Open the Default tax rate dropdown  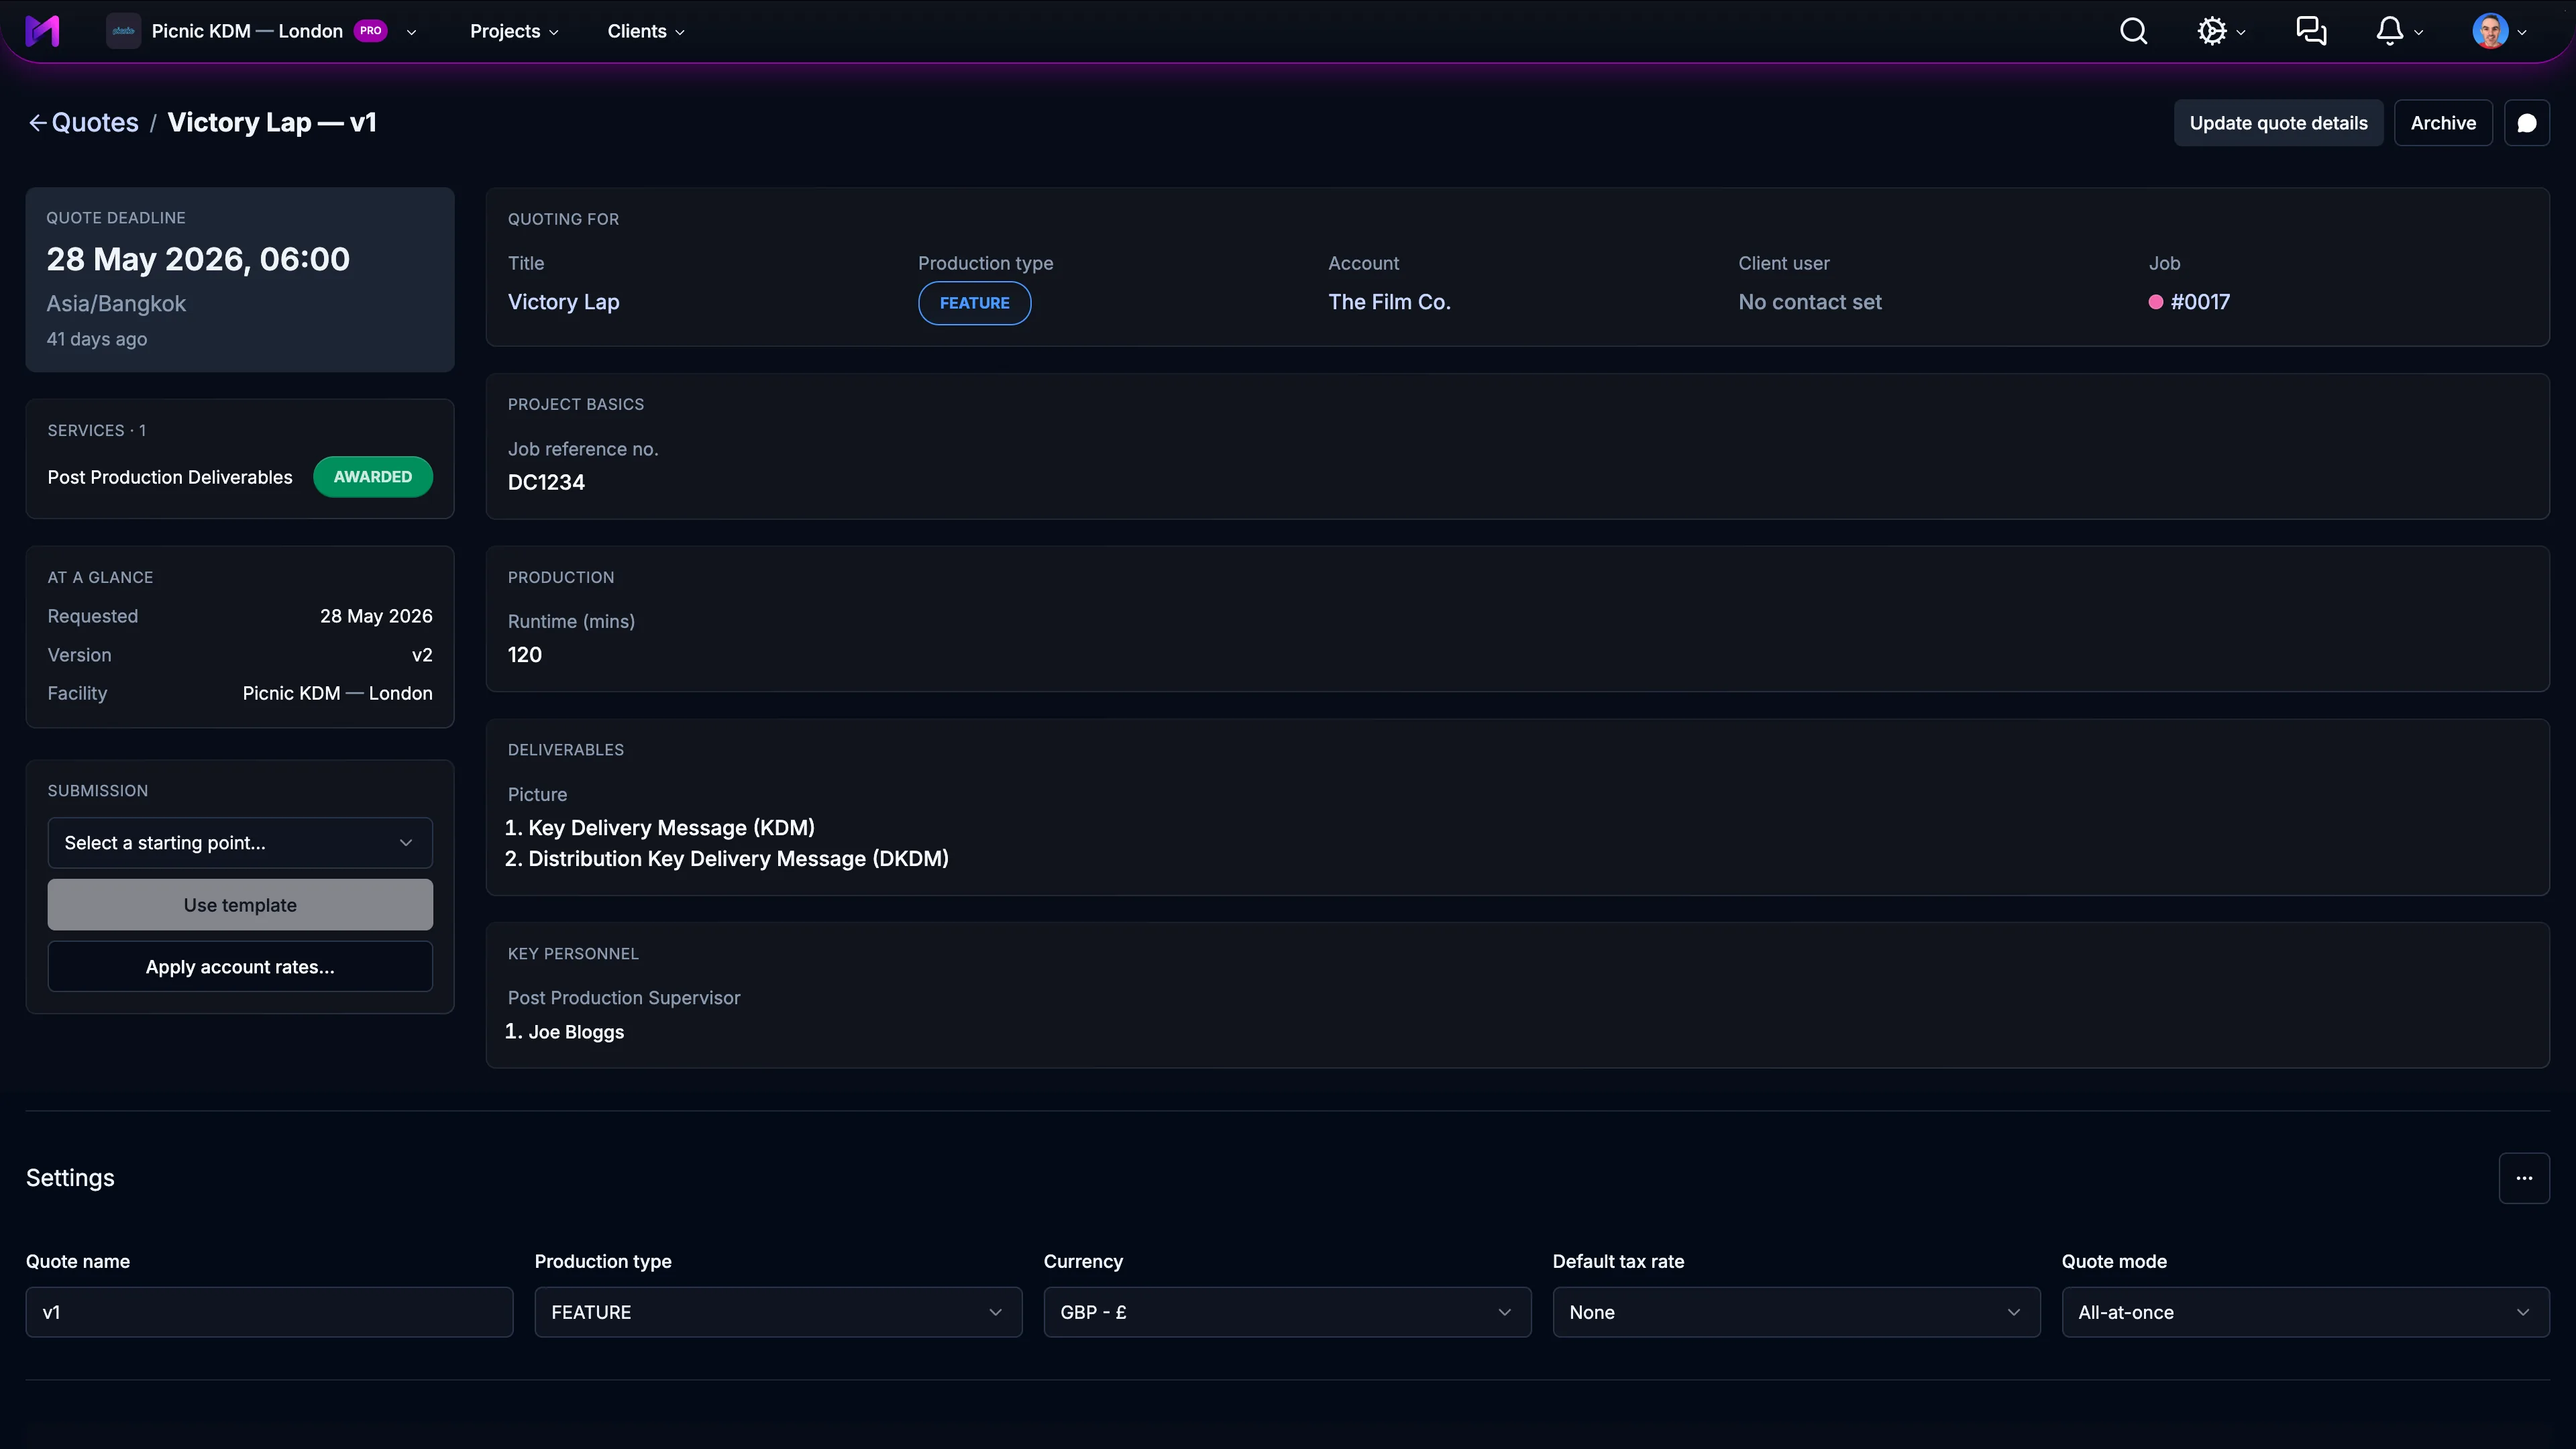1796,1312
